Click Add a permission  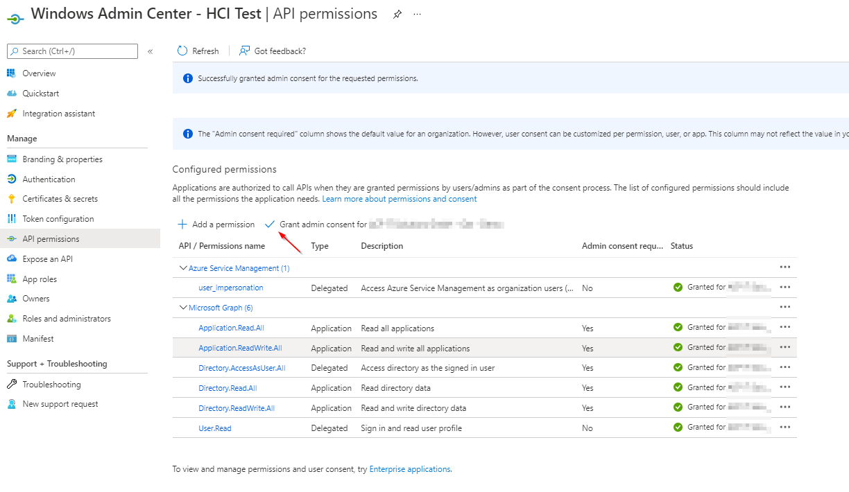(x=223, y=225)
